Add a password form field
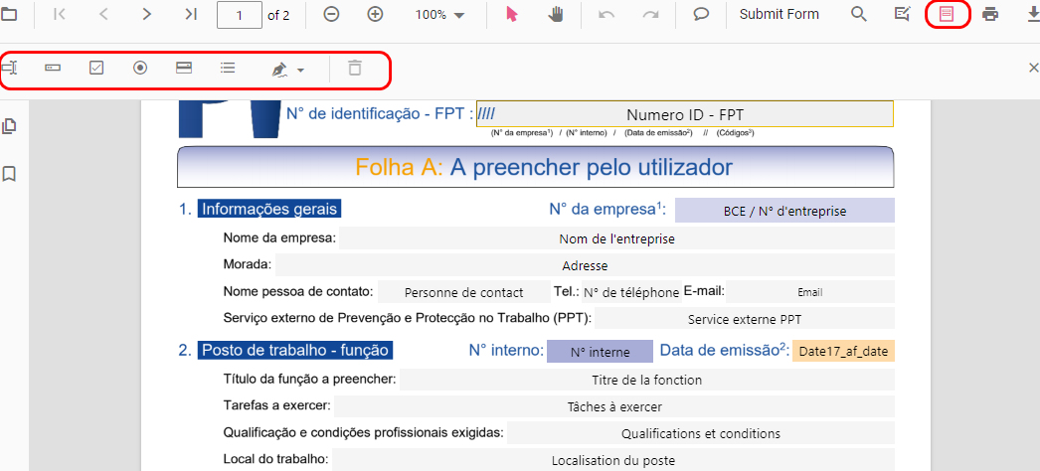This screenshot has height=471, width=1040. point(53,68)
